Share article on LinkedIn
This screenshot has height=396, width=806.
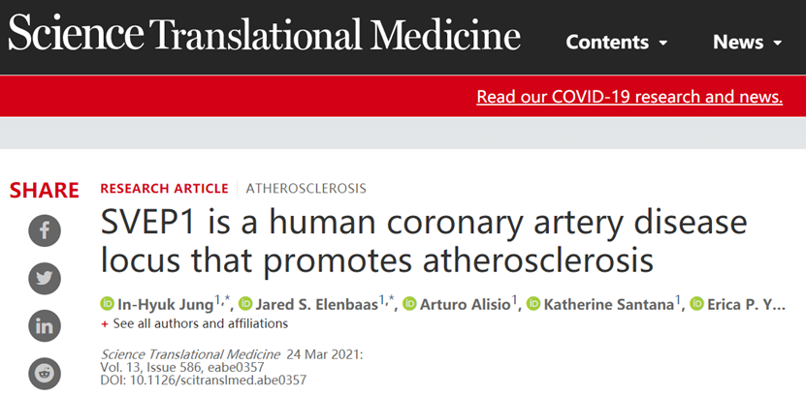[45, 325]
